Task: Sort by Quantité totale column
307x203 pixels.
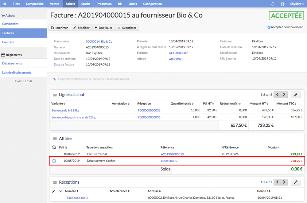Action: (x=182, y=103)
